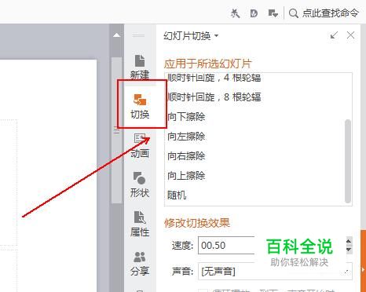Select transition 顺时针回旋，8 根轮辐
The image size is (366, 292).
[x=214, y=97]
